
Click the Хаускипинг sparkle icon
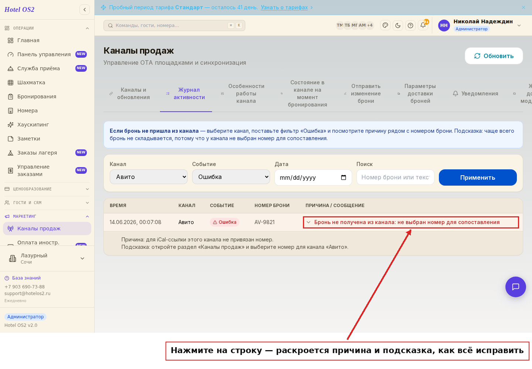click(11, 125)
